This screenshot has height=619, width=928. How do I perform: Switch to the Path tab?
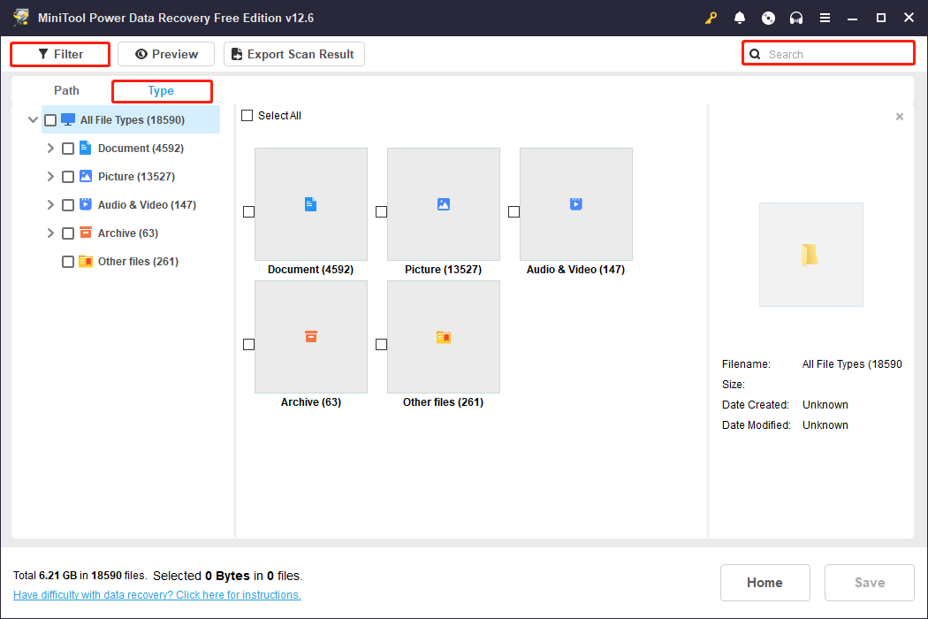coord(66,90)
